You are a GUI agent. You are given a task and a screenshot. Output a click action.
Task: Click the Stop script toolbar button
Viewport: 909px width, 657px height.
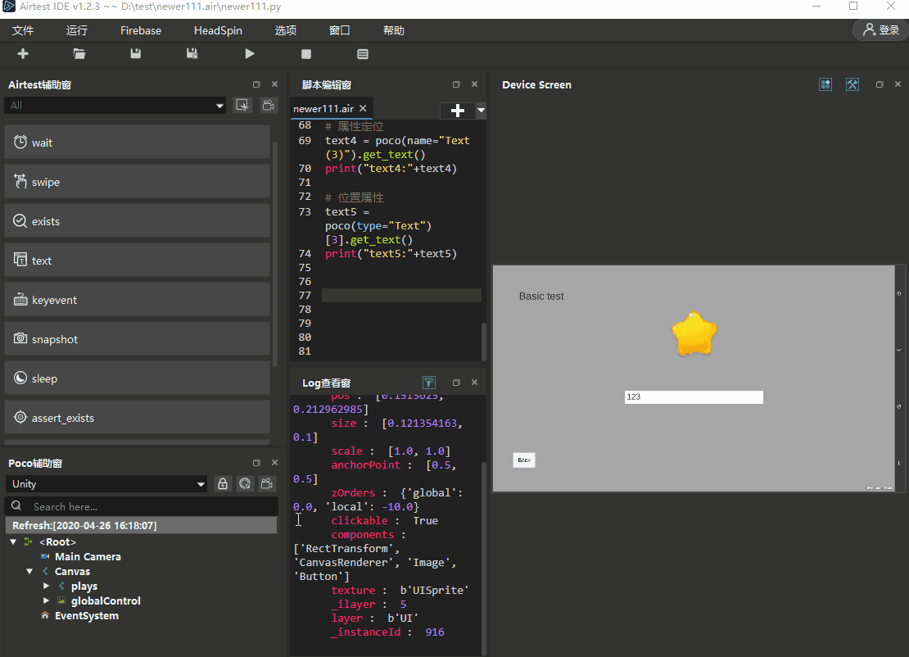pos(306,54)
